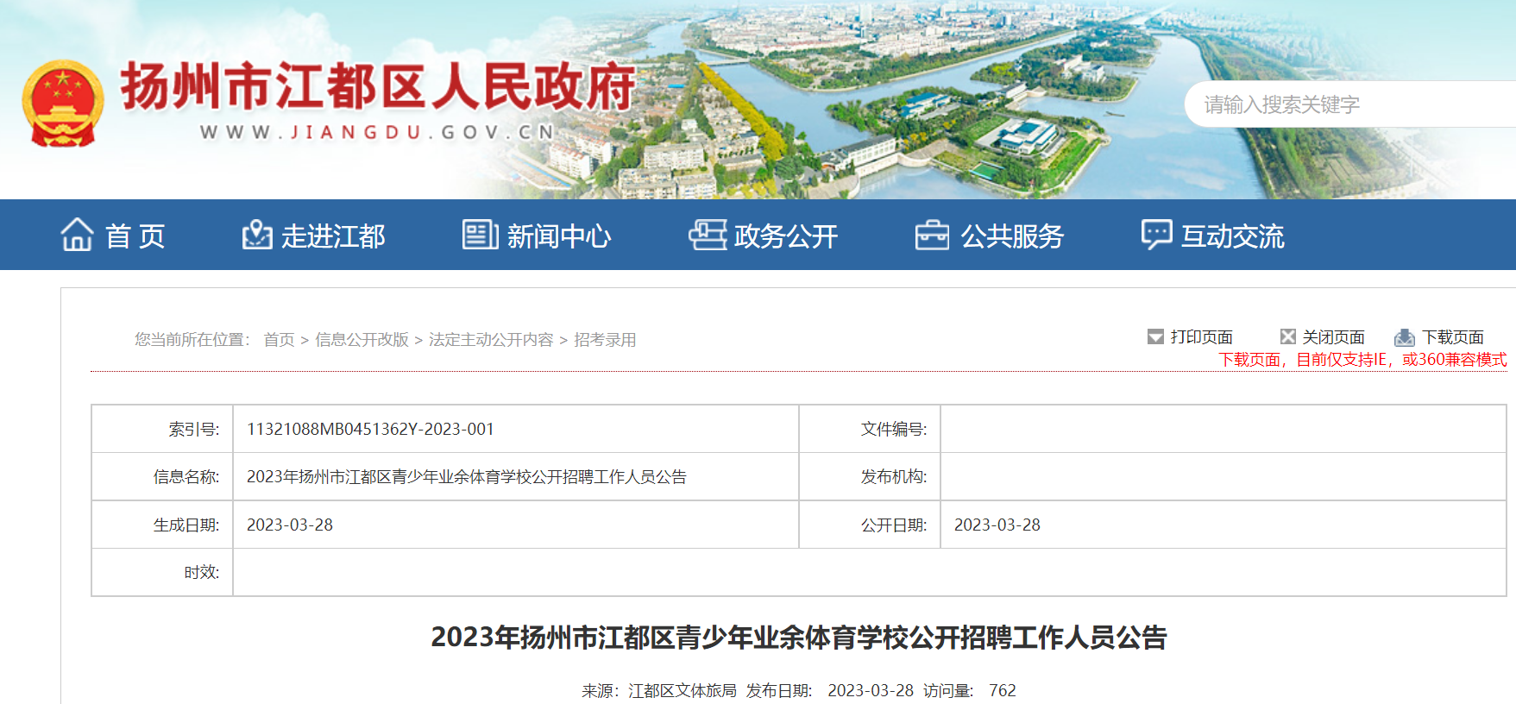1516x704 pixels.
Task: Follow the 信息公开改版 breadcrumb link
Action: click(x=362, y=340)
